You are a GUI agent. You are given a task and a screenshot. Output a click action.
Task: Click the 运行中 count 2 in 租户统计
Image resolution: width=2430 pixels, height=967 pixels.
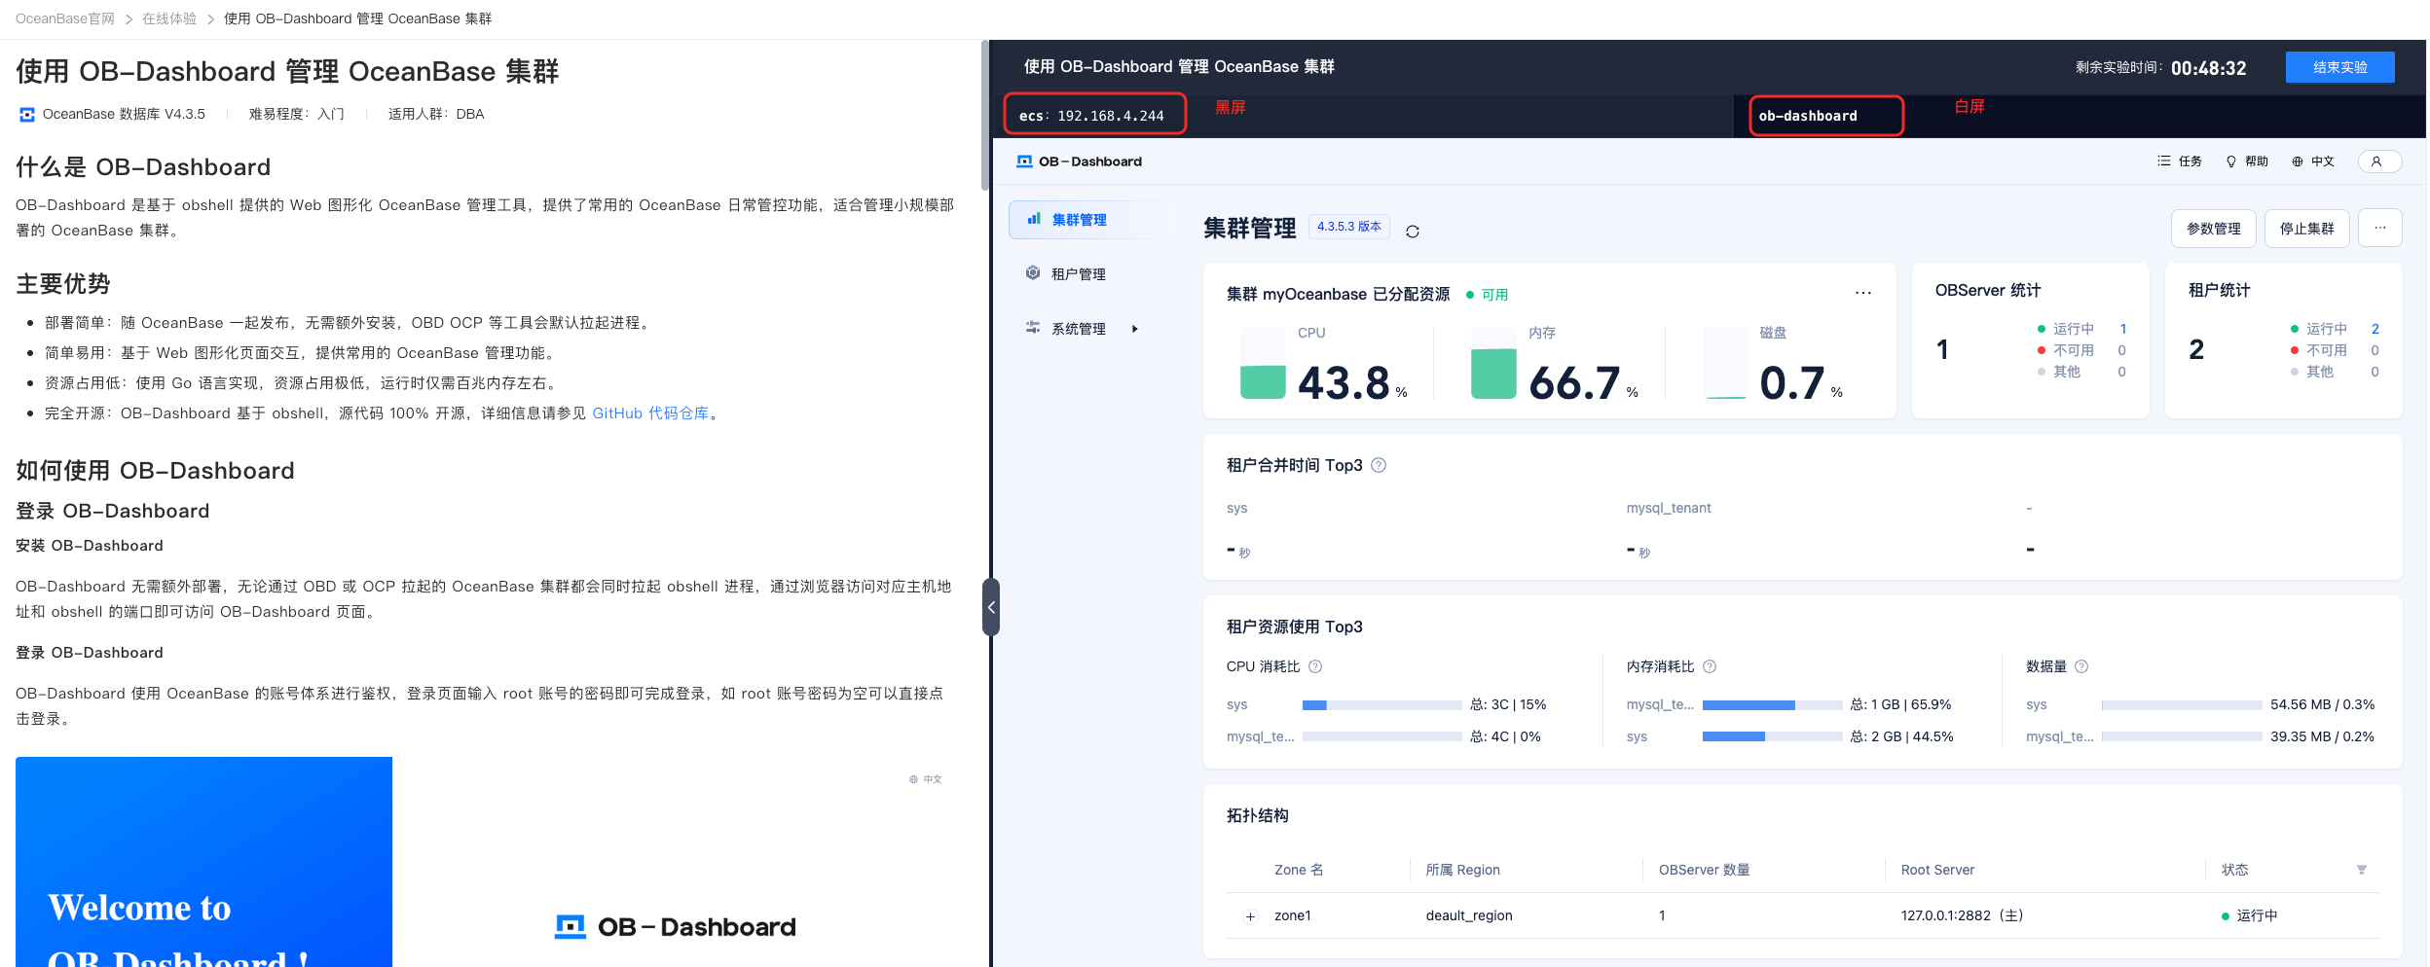coord(2375,329)
